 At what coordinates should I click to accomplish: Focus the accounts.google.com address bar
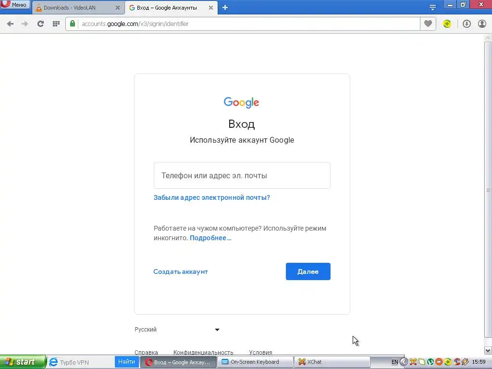tap(248, 24)
